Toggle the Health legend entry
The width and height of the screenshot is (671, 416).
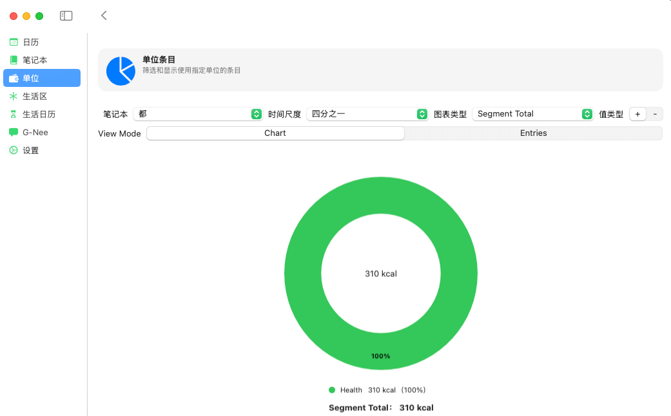(351, 390)
